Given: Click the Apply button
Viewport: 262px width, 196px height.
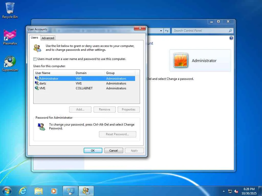Looking at the screenshot, I should 134,151.
